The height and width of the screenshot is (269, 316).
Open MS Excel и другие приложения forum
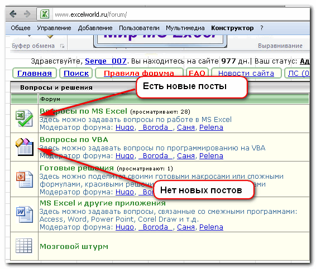click(103, 203)
